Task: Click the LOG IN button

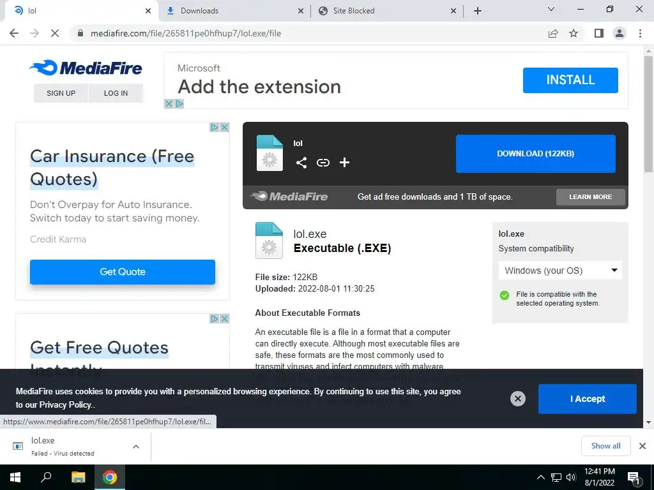Action: click(x=116, y=93)
